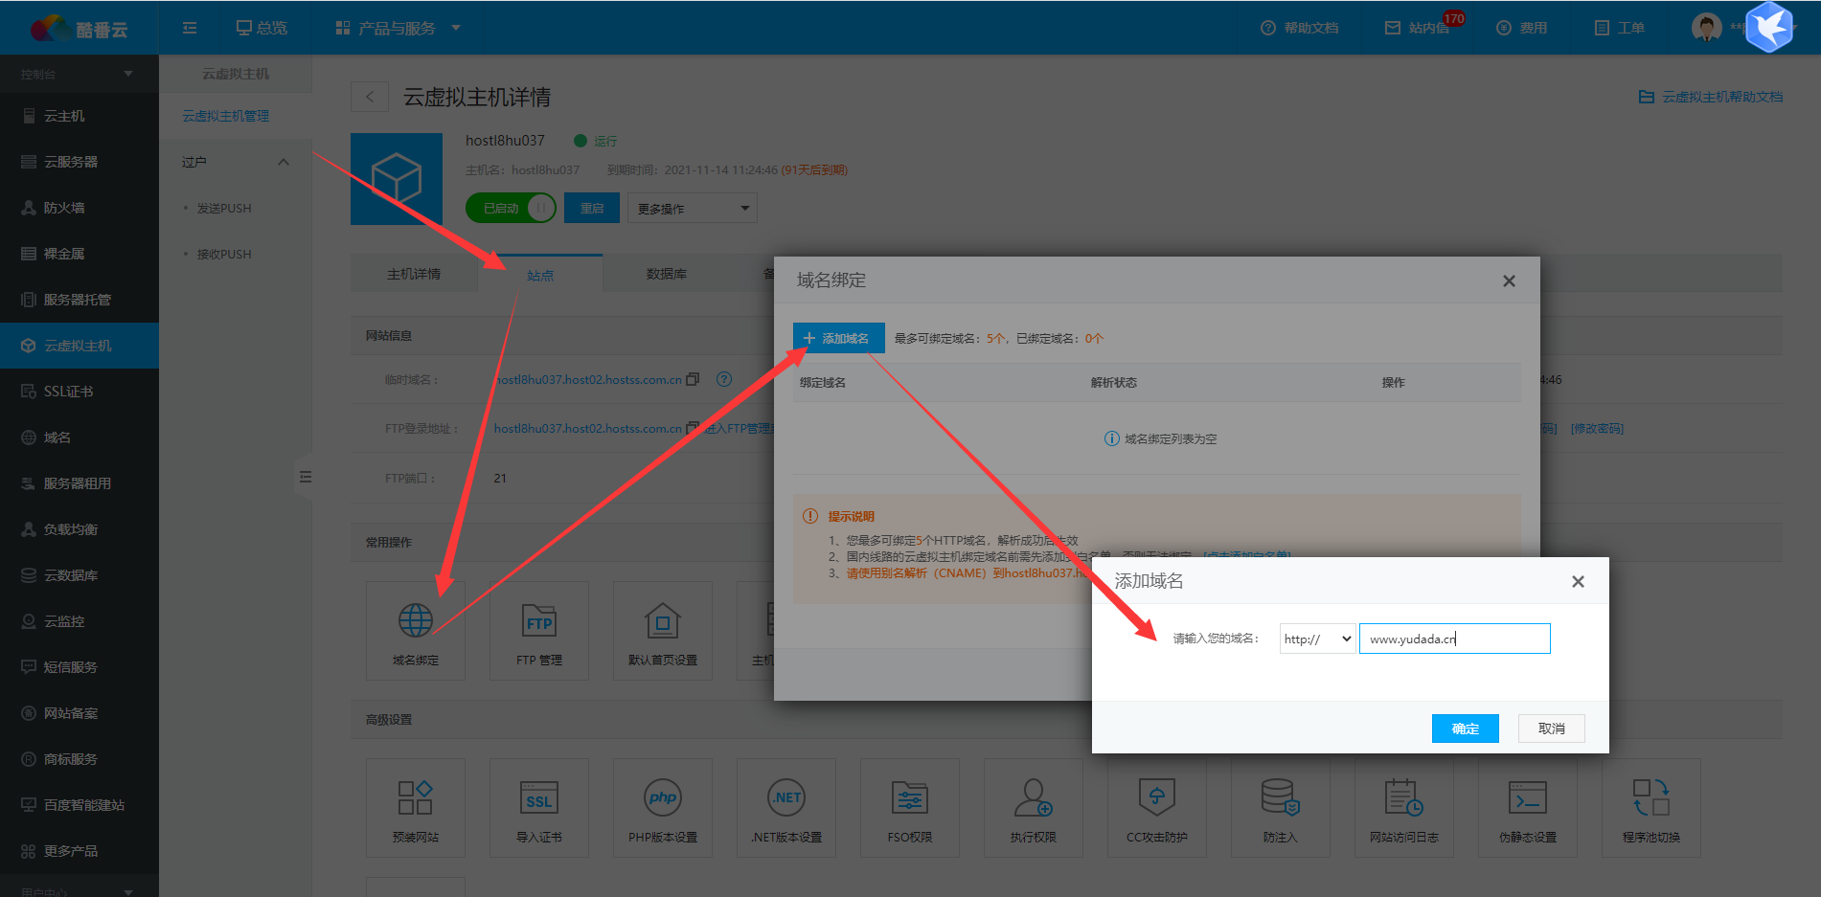Image resolution: width=1821 pixels, height=897 pixels.
Task: Close the 添加域名 dialog
Action: pos(1578,581)
